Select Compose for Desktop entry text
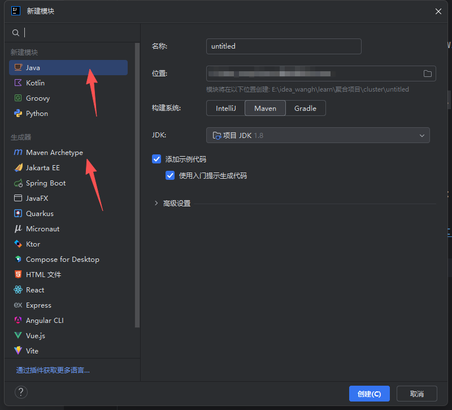Screen dimensions: 452x410 (x=63, y=260)
